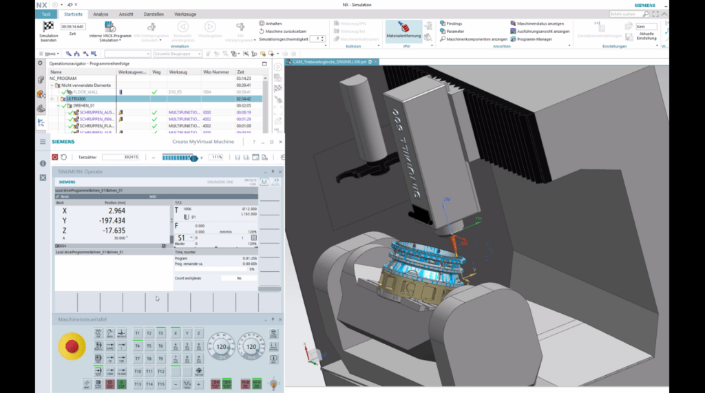Click the Taktzähler value field

(120, 158)
